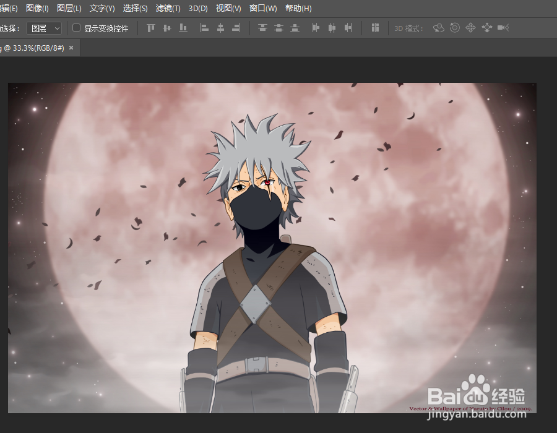This screenshot has height=433, width=557.
Task: Select the 3D slide object icon
Action: tap(486, 28)
